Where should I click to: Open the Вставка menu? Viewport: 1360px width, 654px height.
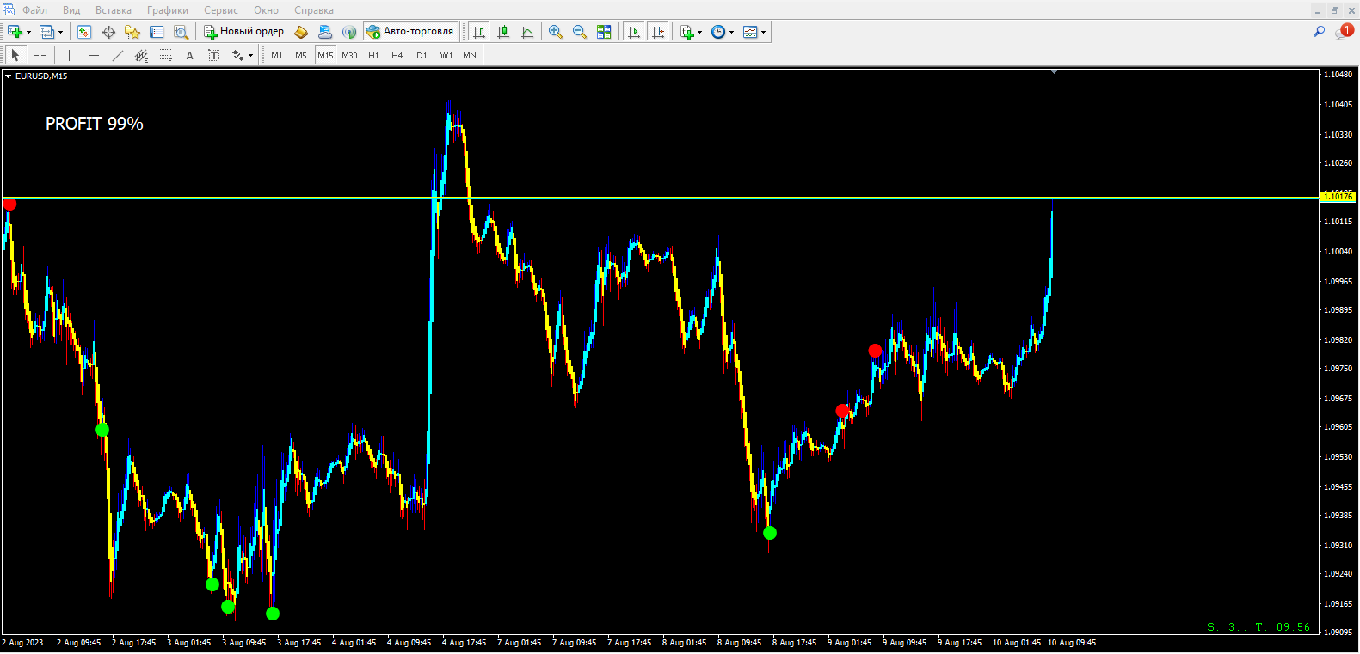pos(113,10)
